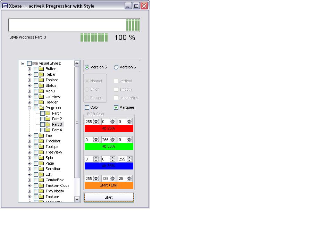Screen dimensions: 311x249
Task: Select the Header folder icon
Action: (x=41, y=102)
